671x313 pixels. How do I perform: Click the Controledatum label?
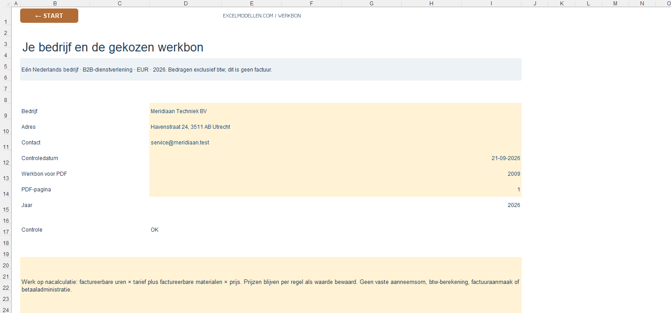coord(40,158)
